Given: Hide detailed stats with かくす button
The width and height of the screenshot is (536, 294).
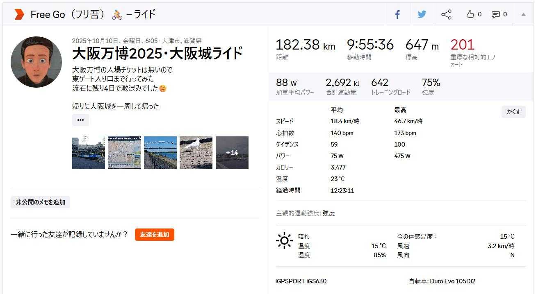Looking at the screenshot, I should tap(513, 112).
